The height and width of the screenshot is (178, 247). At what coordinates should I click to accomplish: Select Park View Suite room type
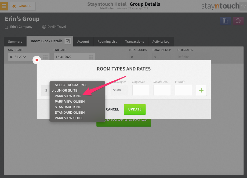tap(77, 118)
